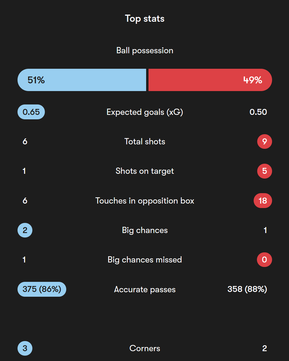Click Touches in opposition box label
The image size is (289, 361).
[x=145, y=201]
